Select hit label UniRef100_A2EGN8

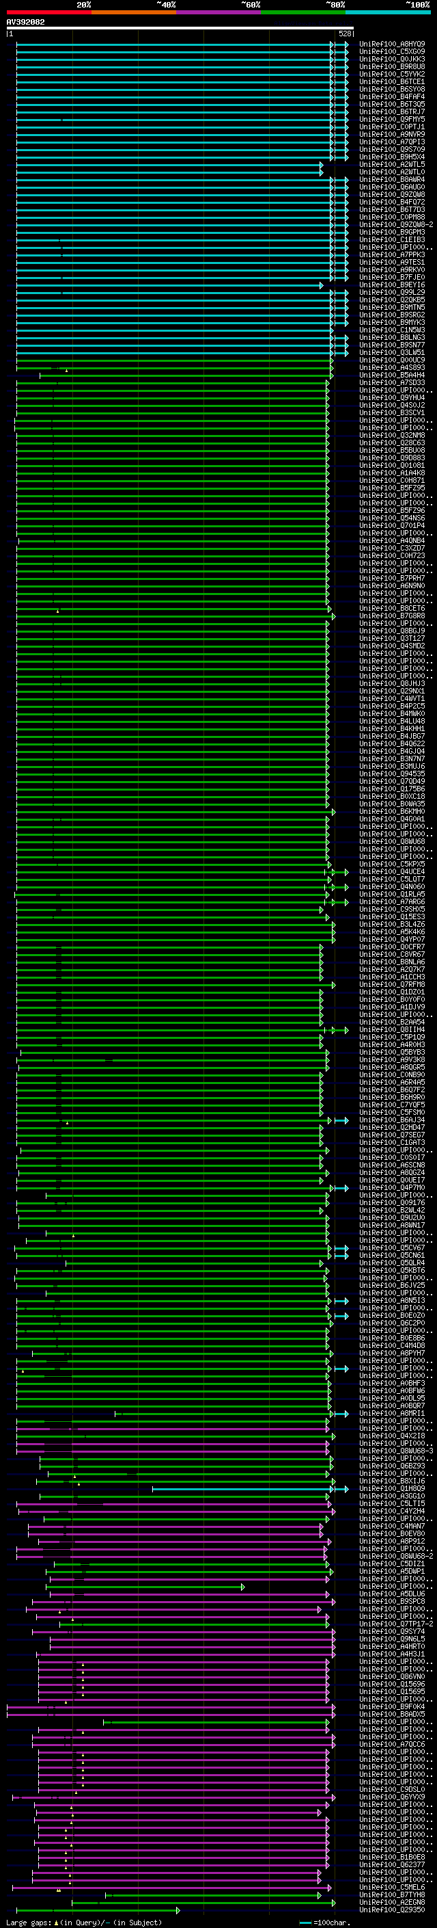coord(392,1902)
